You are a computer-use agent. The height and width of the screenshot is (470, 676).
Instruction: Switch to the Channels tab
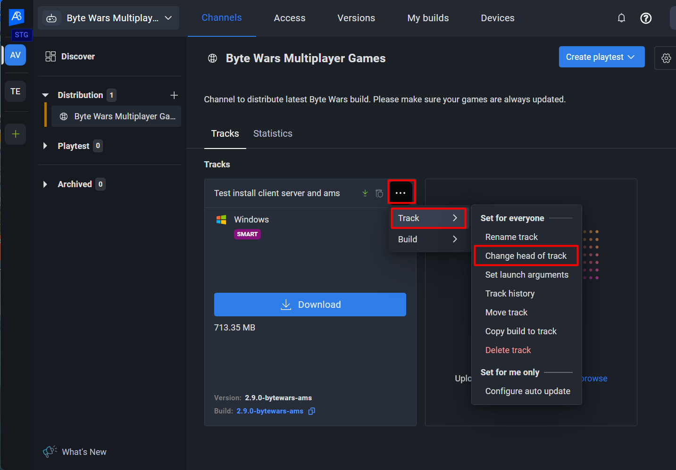coord(222,18)
